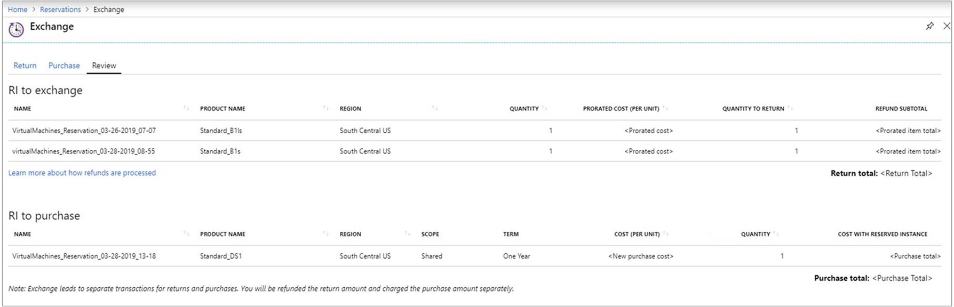Open Learn more about refunds link

pos(82,173)
